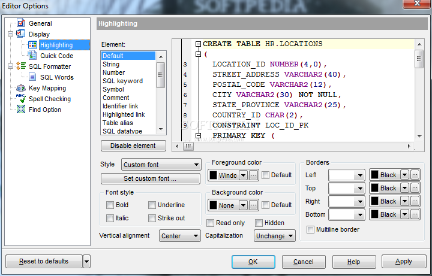
Task: Select General in options tree
Action: [x=40, y=23]
